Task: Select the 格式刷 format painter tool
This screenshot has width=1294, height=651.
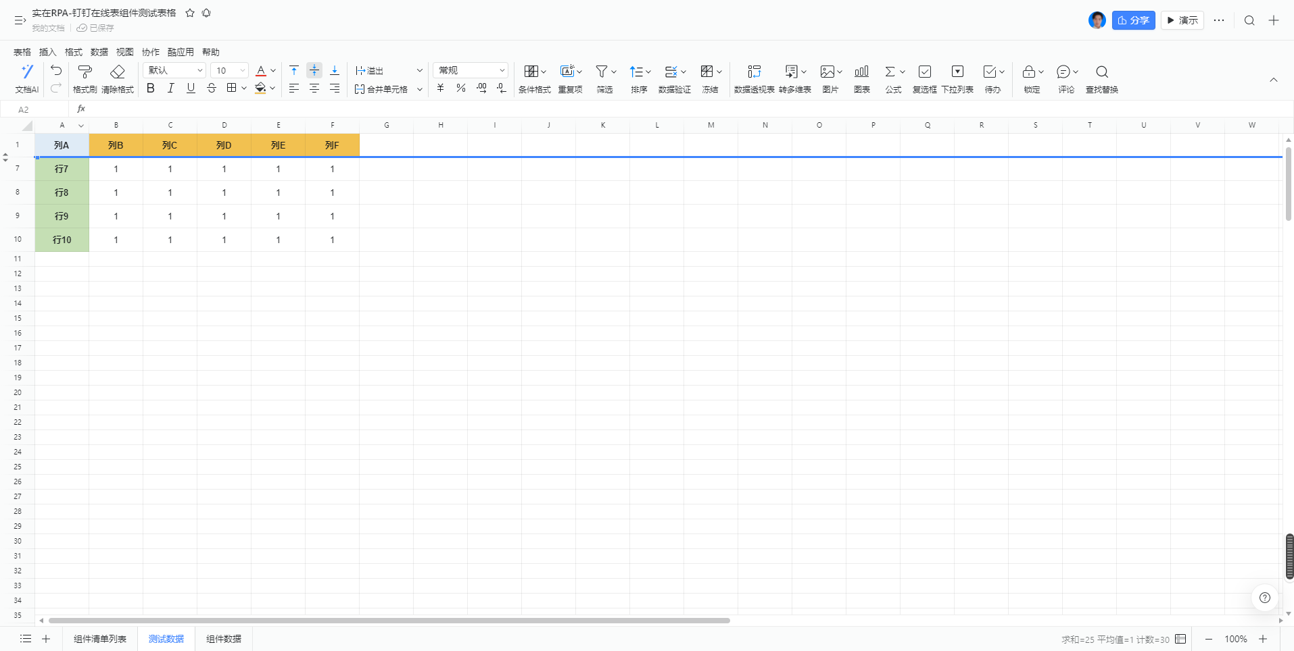Action: point(85,72)
